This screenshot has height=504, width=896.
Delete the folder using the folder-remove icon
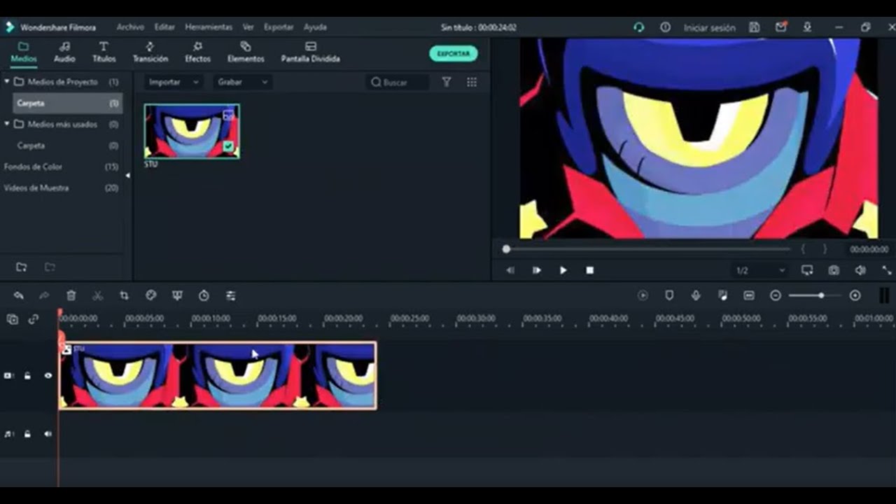[x=50, y=267]
